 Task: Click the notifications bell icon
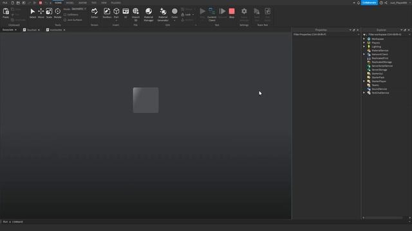pyautogui.click(x=359, y=3)
